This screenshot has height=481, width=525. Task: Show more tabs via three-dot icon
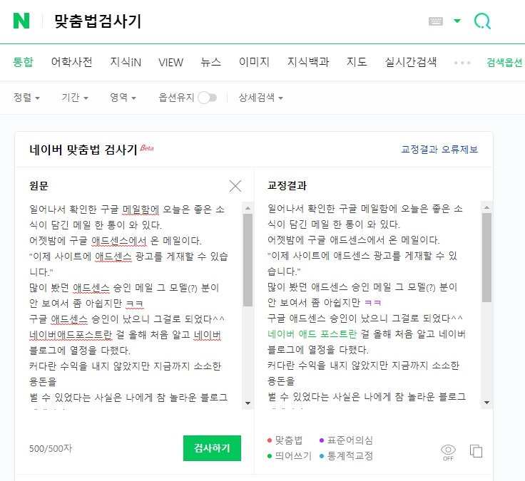click(462, 63)
